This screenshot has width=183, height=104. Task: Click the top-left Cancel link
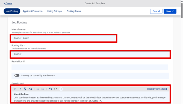(x=8, y=4)
